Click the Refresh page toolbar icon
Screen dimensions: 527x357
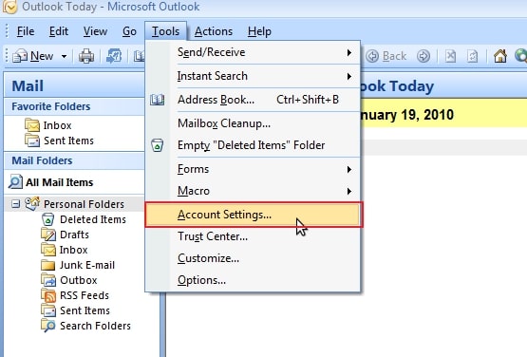[472, 56]
